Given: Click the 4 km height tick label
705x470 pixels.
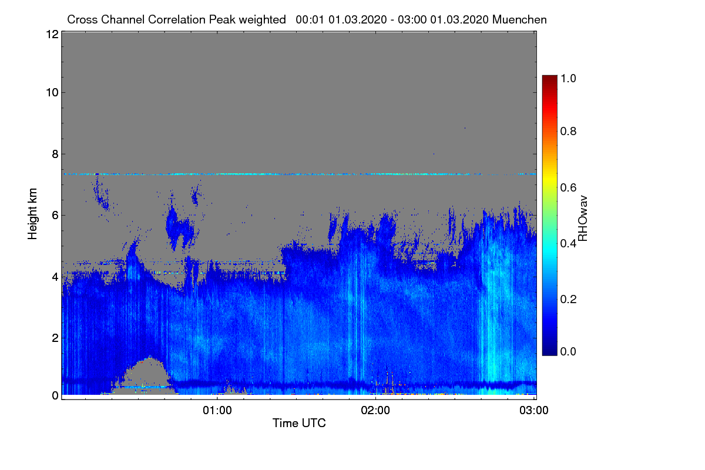Looking at the screenshot, I should coord(54,276).
